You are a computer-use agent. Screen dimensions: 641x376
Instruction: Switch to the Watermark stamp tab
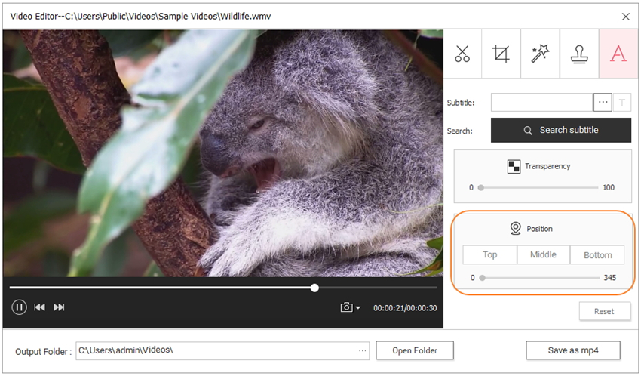click(x=579, y=54)
